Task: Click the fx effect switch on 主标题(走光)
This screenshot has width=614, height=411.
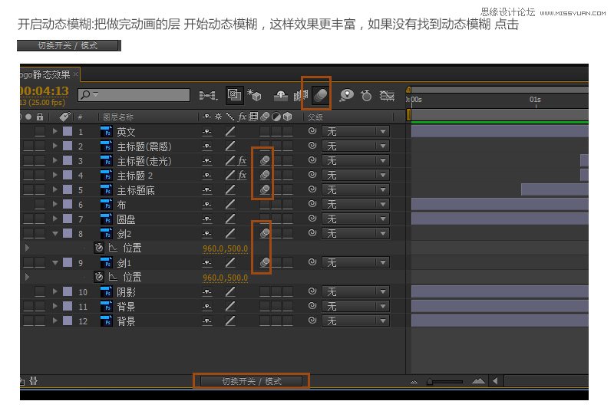Action: pyautogui.click(x=243, y=160)
